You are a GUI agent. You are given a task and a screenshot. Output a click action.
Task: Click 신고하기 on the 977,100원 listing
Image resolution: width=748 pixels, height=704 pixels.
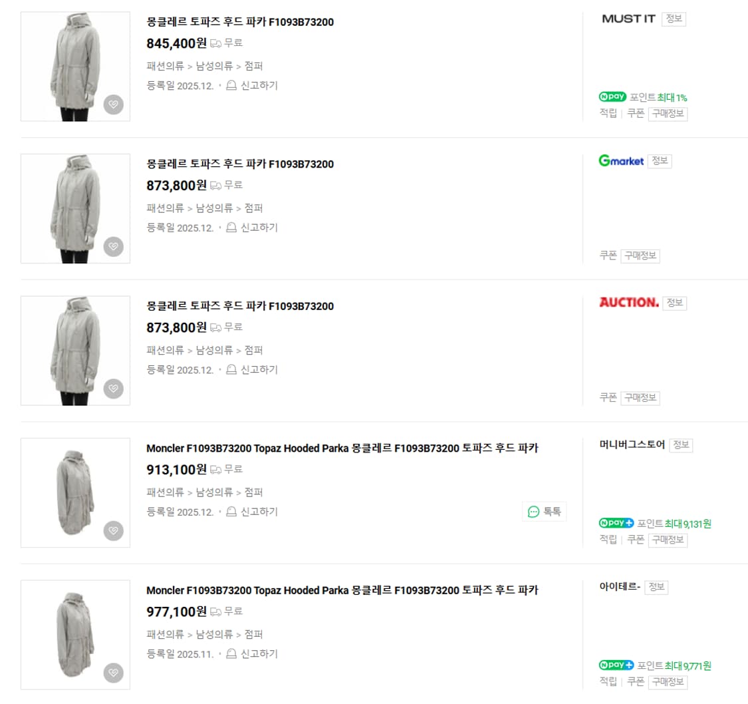(x=252, y=653)
